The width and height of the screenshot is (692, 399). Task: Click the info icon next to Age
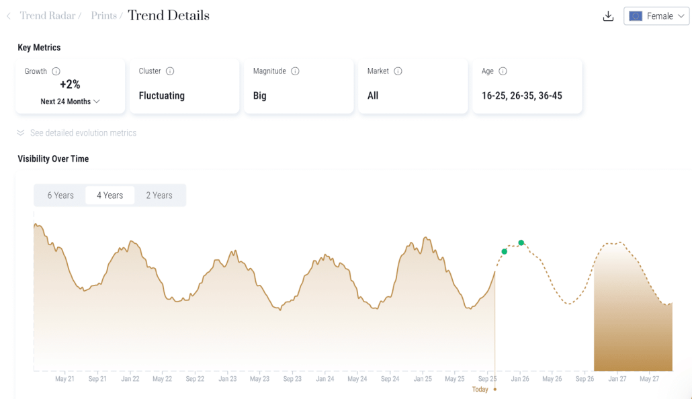pyautogui.click(x=503, y=71)
